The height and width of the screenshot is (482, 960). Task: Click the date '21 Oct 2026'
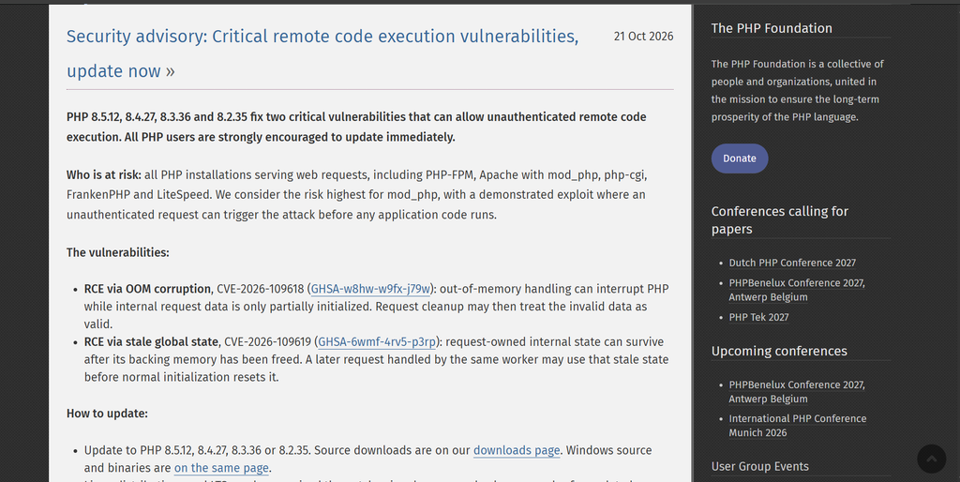click(x=643, y=37)
